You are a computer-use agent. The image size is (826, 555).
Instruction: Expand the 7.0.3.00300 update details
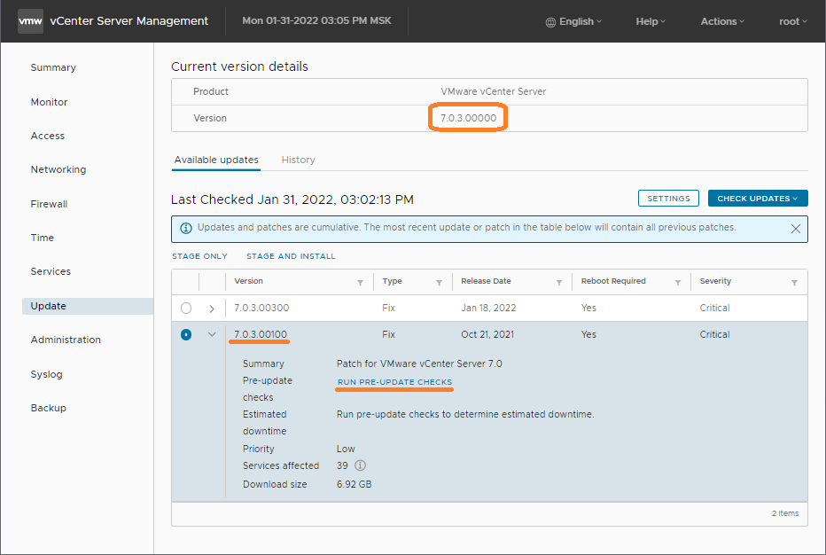(212, 309)
